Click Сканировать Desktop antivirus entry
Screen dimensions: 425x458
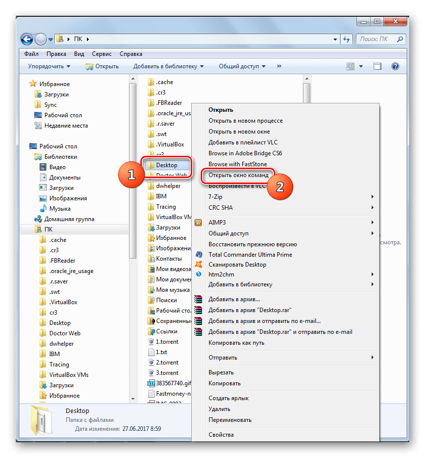click(x=237, y=265)
